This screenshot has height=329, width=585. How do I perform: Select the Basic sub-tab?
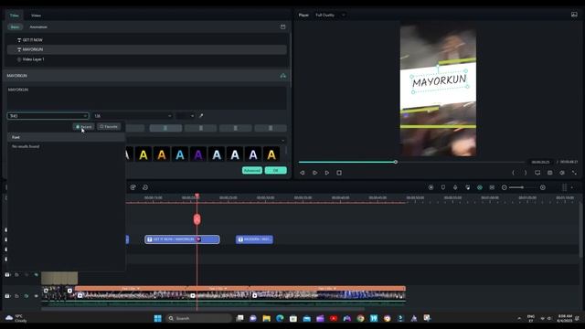tap(15, 27)
